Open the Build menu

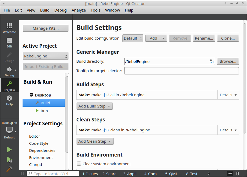(x=45, y=10)
